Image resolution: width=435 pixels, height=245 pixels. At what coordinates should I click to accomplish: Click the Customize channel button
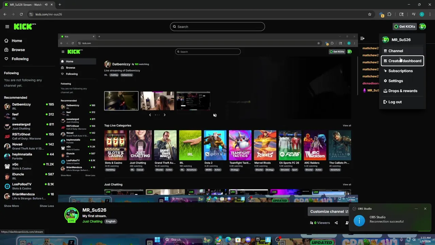pyautogui.click(x=329, y=211)
